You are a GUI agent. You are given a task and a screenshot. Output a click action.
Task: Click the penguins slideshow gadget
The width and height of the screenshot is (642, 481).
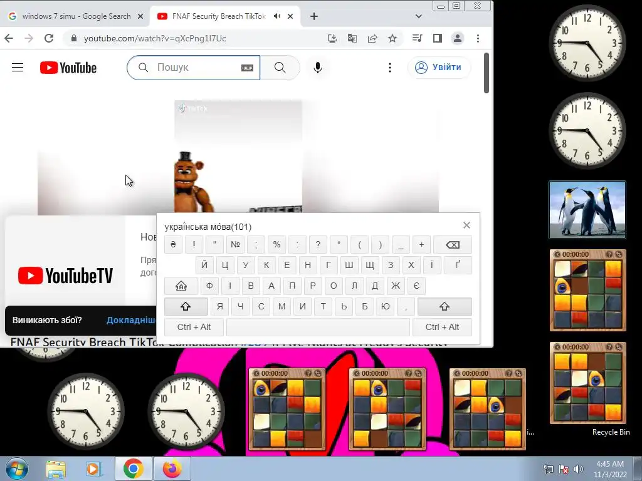[587, 210]
